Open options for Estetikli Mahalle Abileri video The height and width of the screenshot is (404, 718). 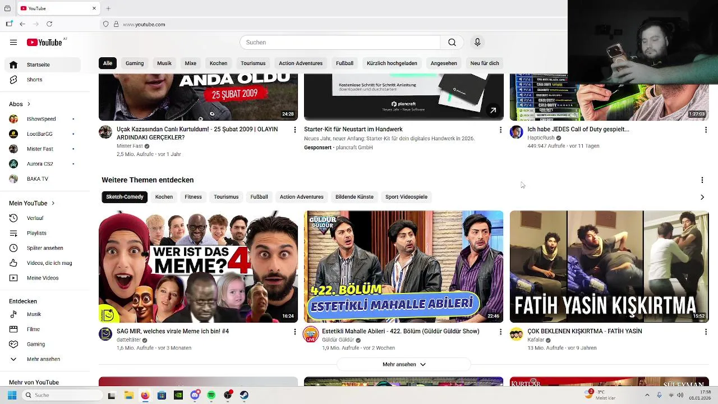pos(500,332)
